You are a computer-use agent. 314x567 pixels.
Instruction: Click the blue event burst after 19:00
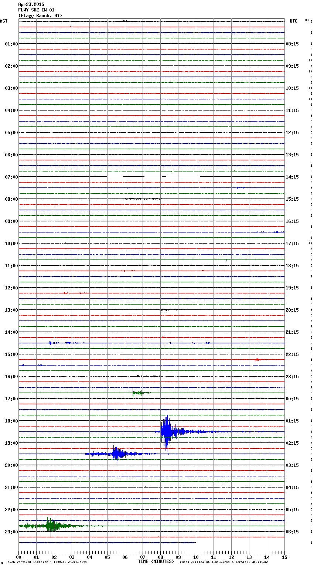(117, 454)
